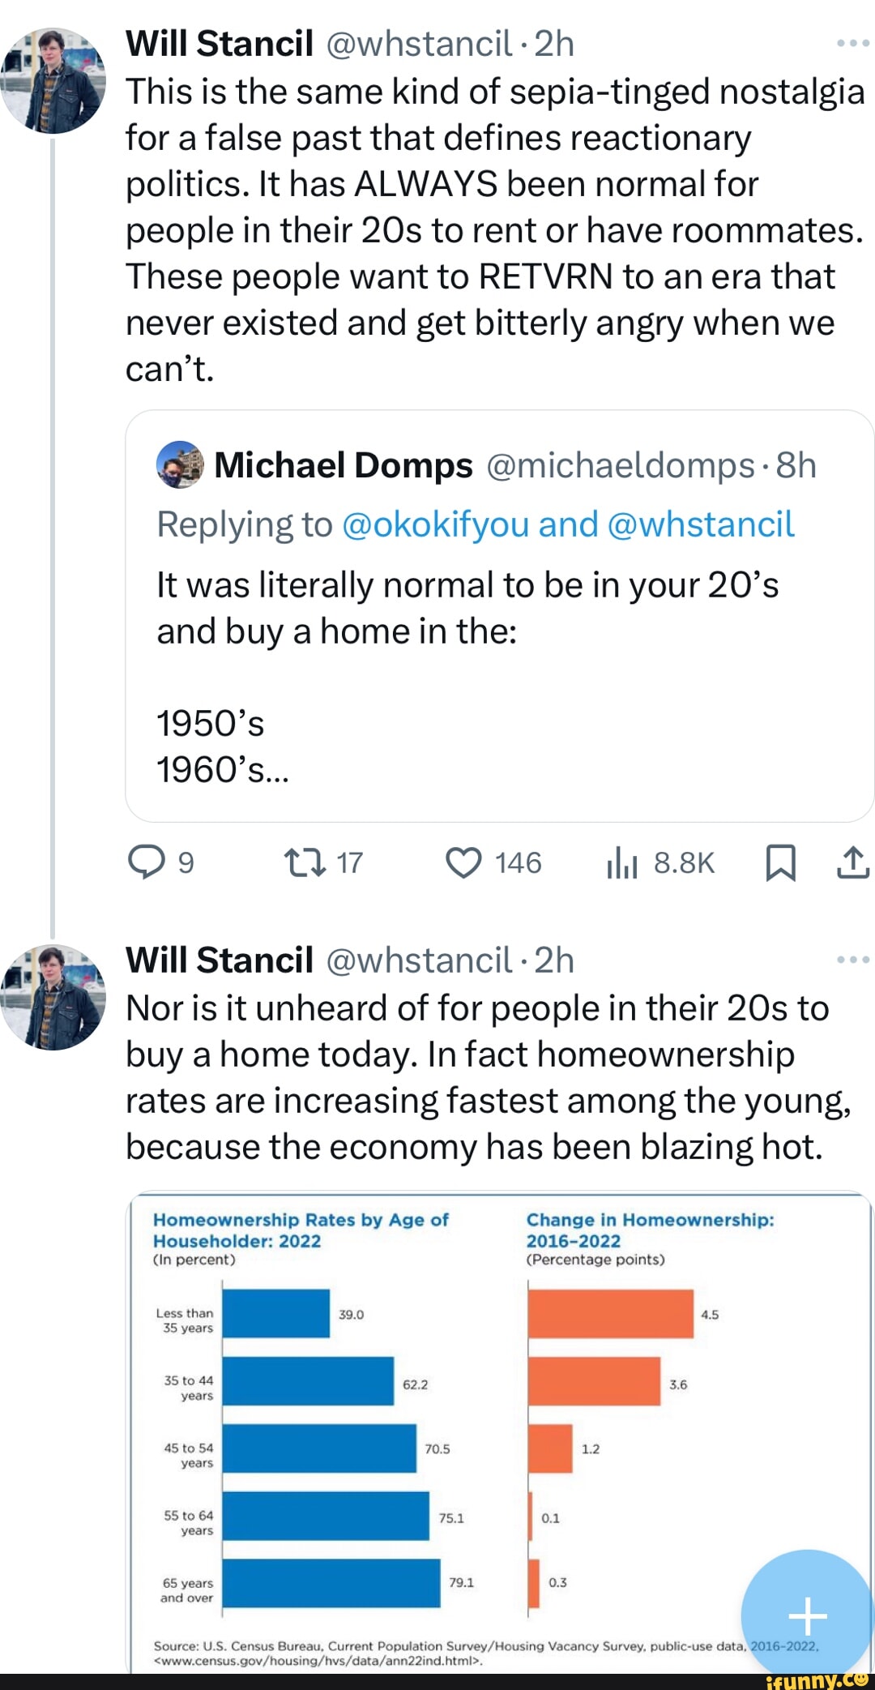Tap the blue compose plus button

[807, 1616]
